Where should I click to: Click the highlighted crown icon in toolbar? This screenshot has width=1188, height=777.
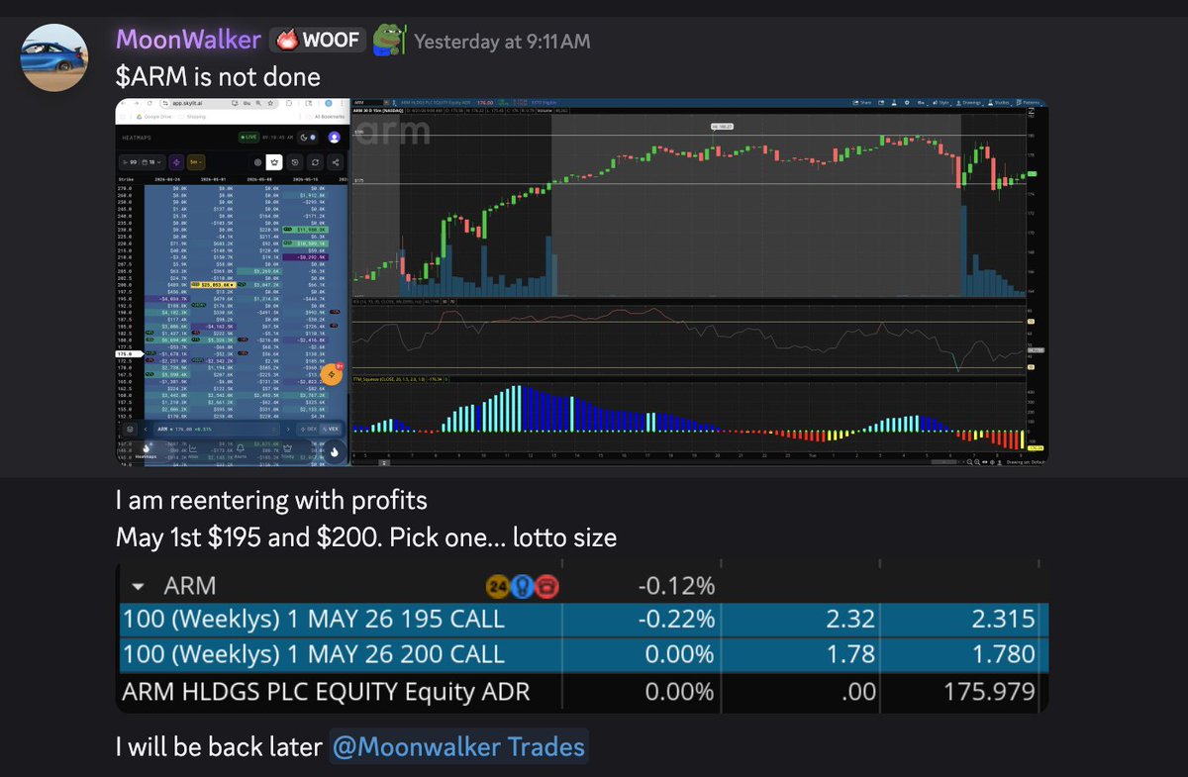coord(274,162)
